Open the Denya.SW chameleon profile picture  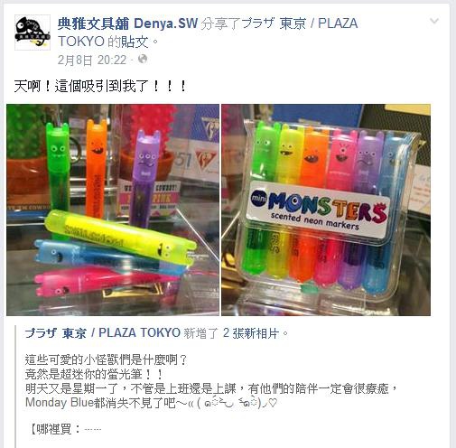(x=33, y=33)
